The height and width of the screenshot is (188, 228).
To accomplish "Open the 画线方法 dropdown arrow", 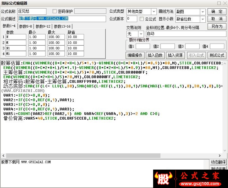I will point(203,12).
